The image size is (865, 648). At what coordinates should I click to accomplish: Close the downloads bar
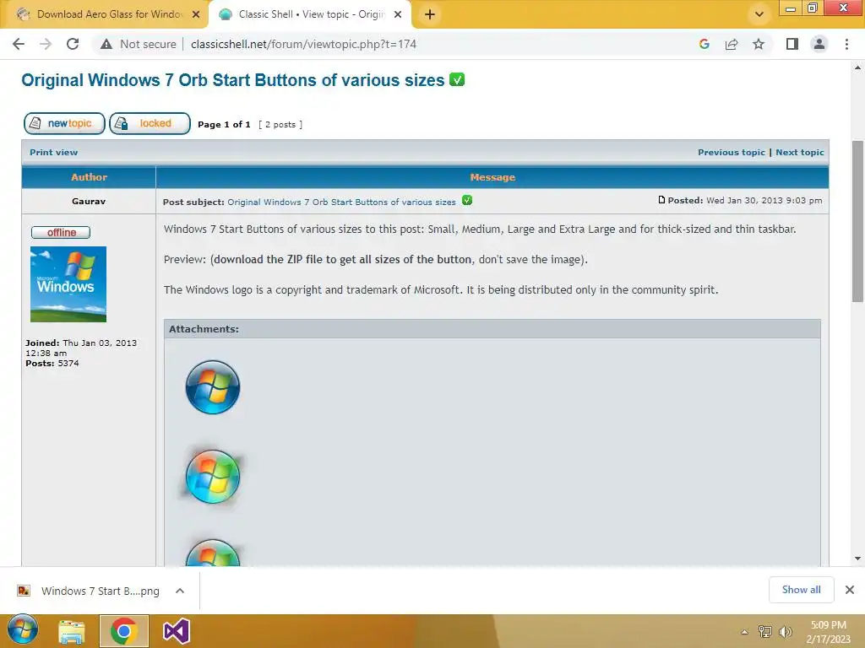[x=850, y=590]
